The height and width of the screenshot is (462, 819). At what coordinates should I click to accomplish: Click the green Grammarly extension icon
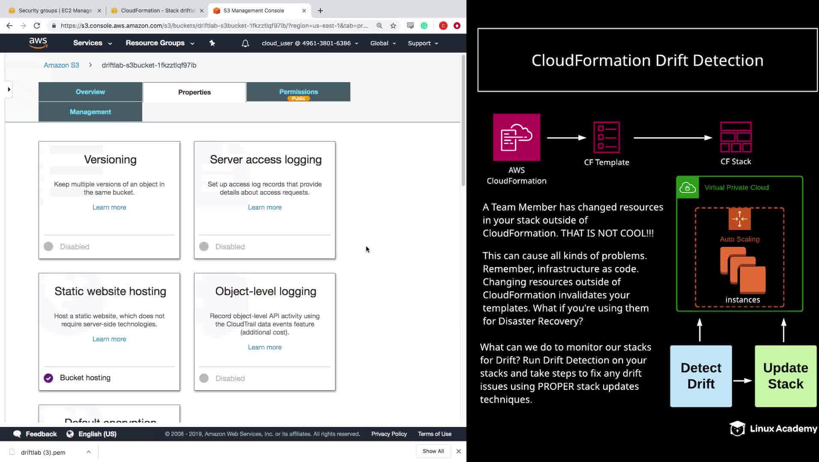coord(424,26)
